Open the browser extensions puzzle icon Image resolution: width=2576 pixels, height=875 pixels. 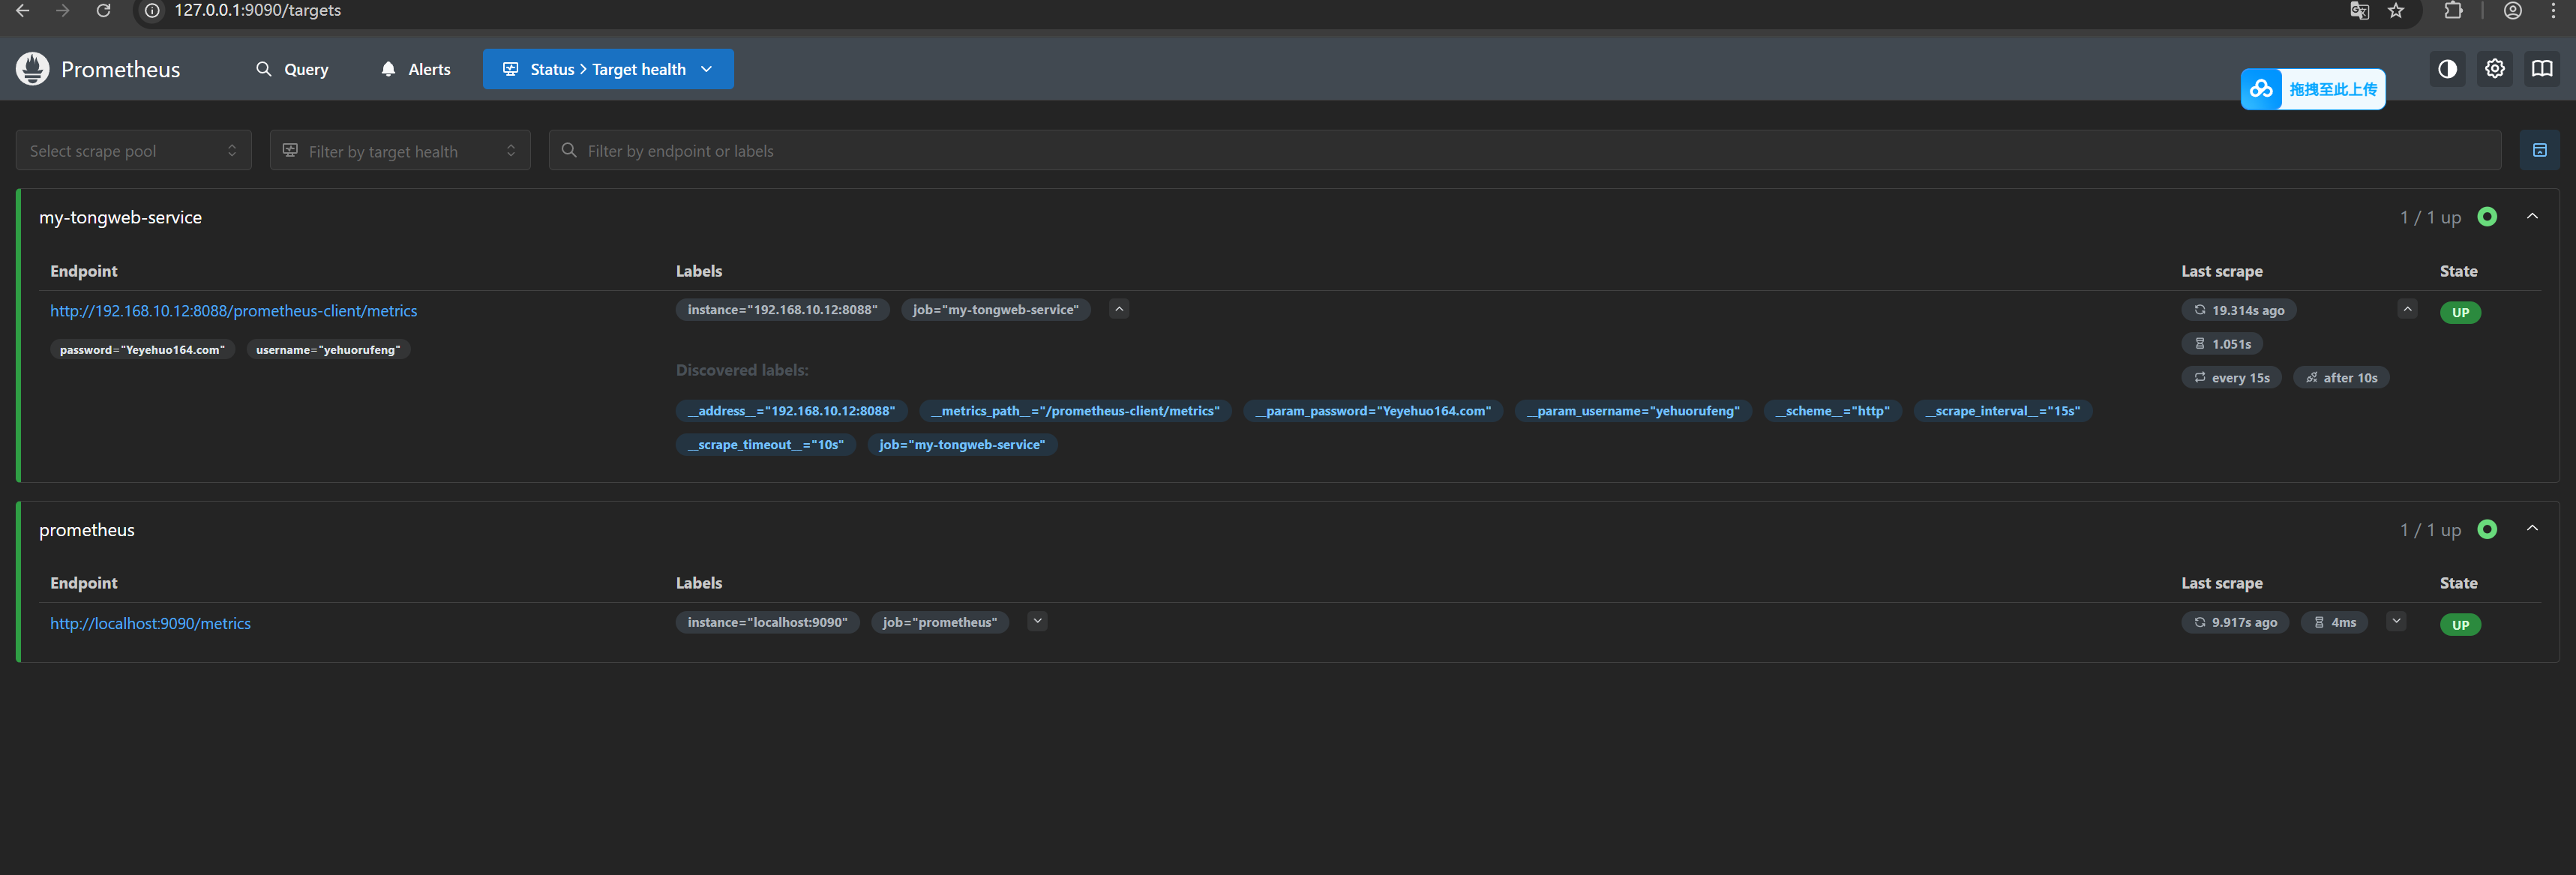coord(2453,11)
